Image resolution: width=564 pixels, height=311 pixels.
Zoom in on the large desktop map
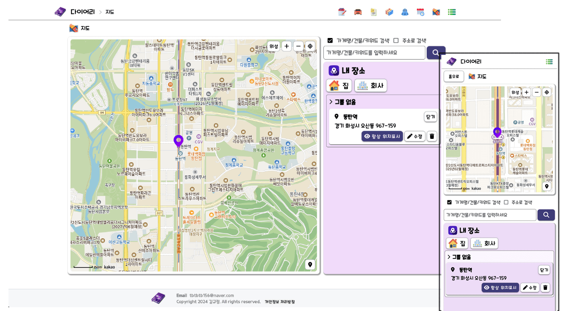(x=287, y=46)
